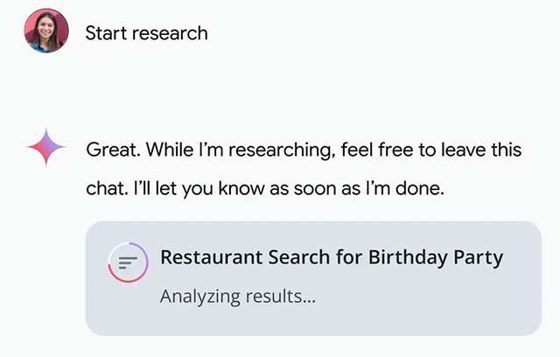Click the "Analyzing results..." status text
The width and height of the screenshot is (560, 357).
pos(237,297)
